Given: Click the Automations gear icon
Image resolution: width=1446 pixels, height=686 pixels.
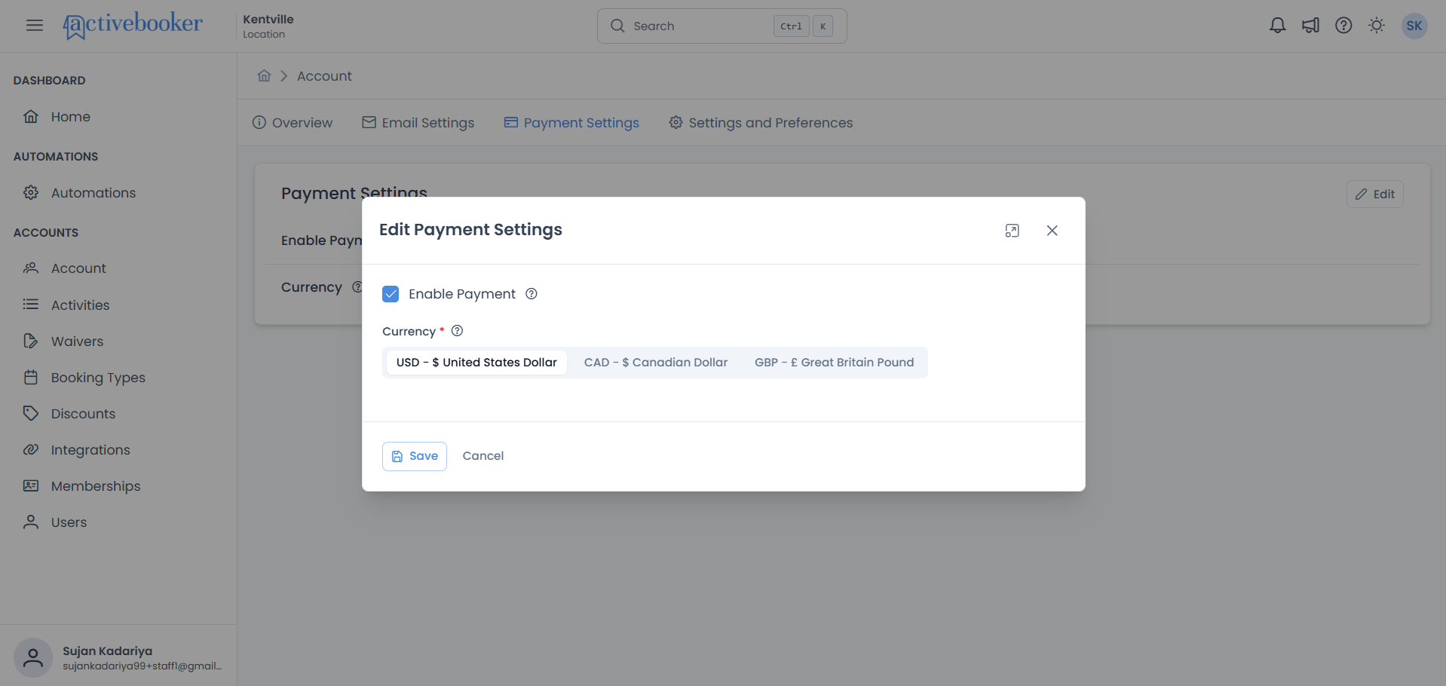Looking at the screenshot, I should click(x=31, y=193).
